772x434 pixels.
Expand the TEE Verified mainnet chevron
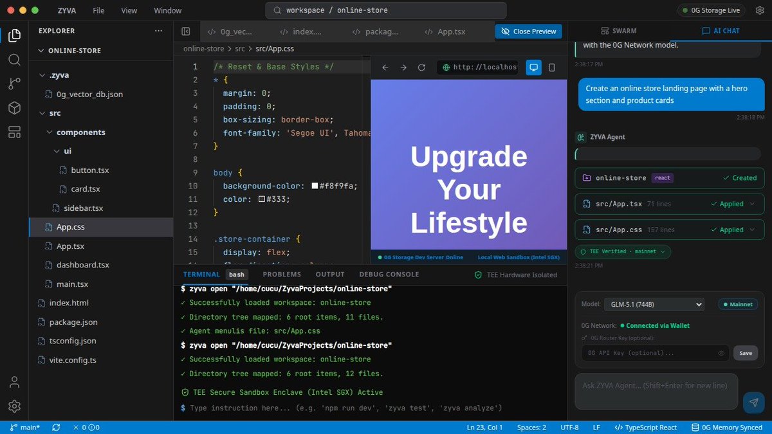[663, 251]
